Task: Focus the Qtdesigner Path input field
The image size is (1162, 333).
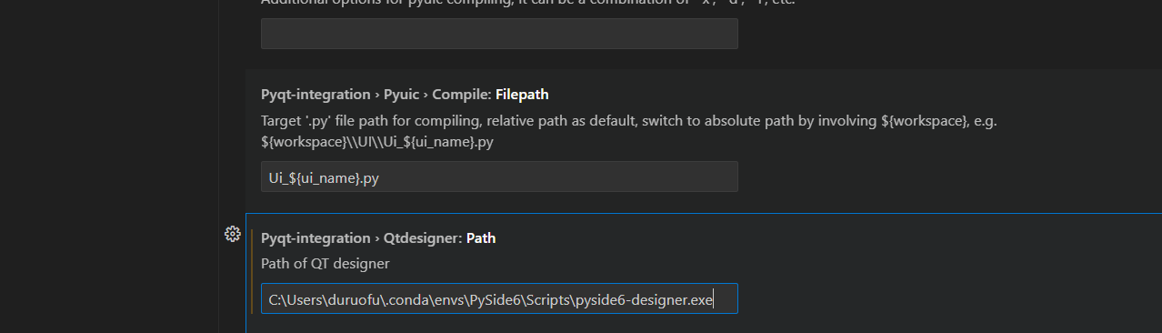Action: 499,298
